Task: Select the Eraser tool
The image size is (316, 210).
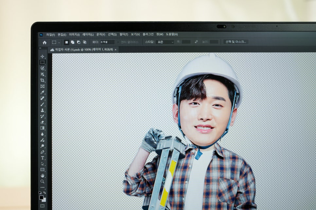Action: coord(42,122)
